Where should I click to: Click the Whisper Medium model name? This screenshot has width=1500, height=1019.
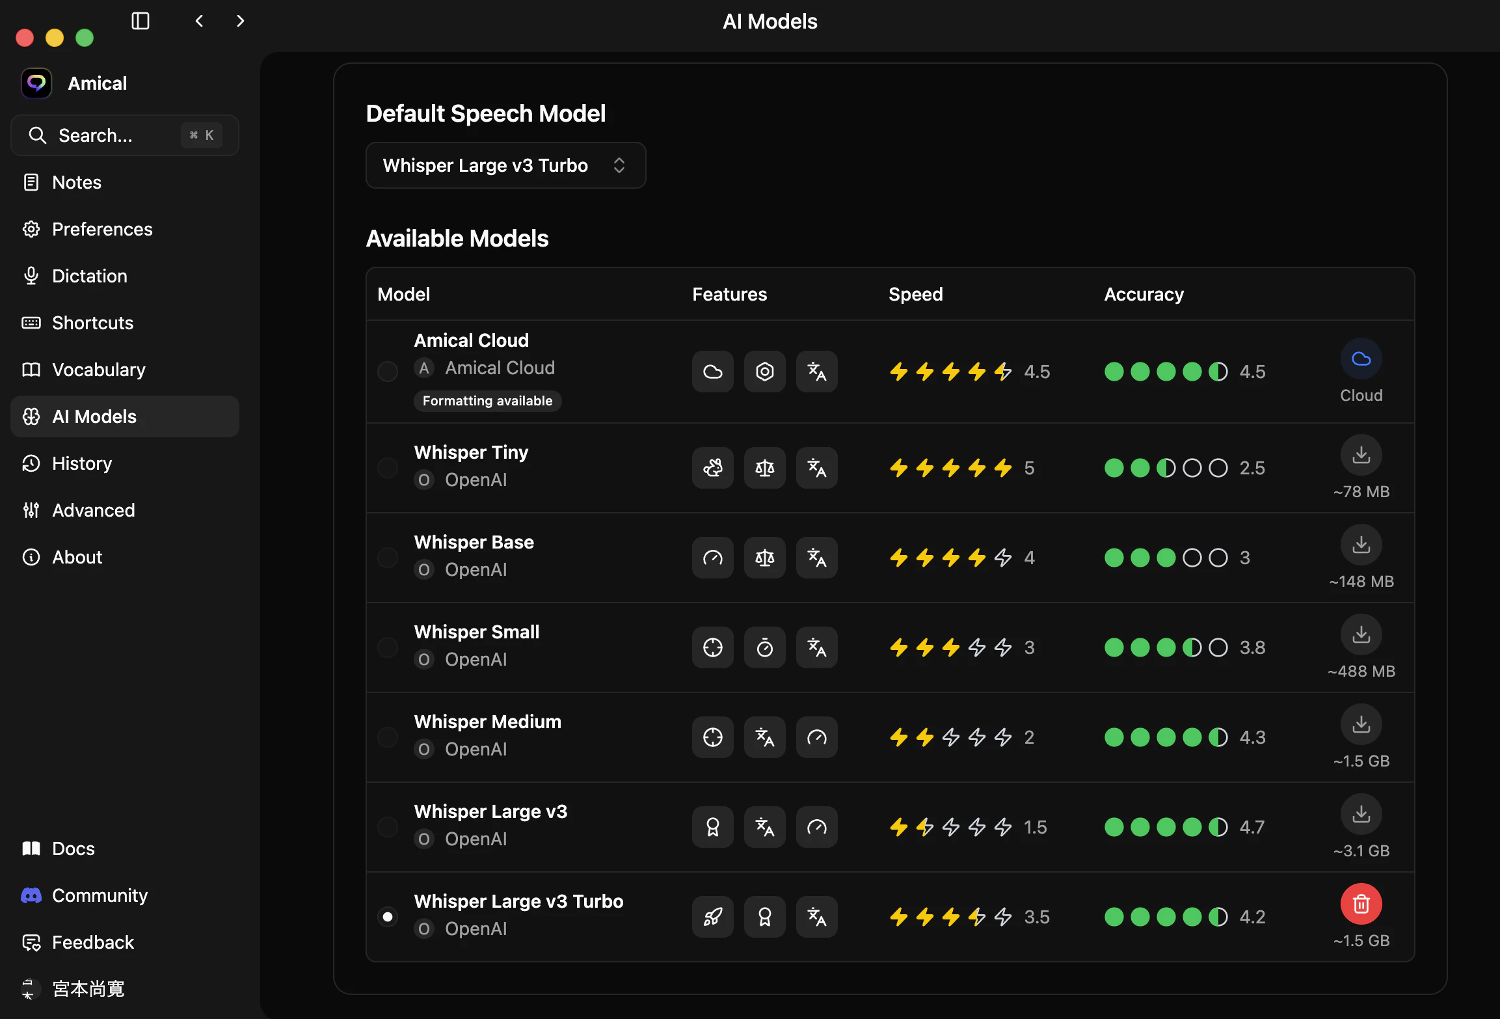point(488,722)
